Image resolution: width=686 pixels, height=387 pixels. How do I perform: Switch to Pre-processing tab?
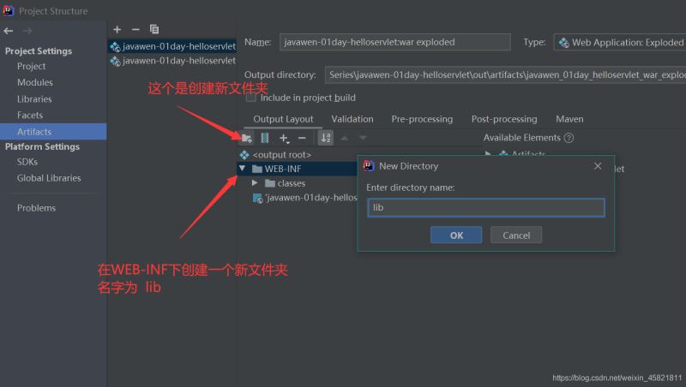click(x=422, y=119)
